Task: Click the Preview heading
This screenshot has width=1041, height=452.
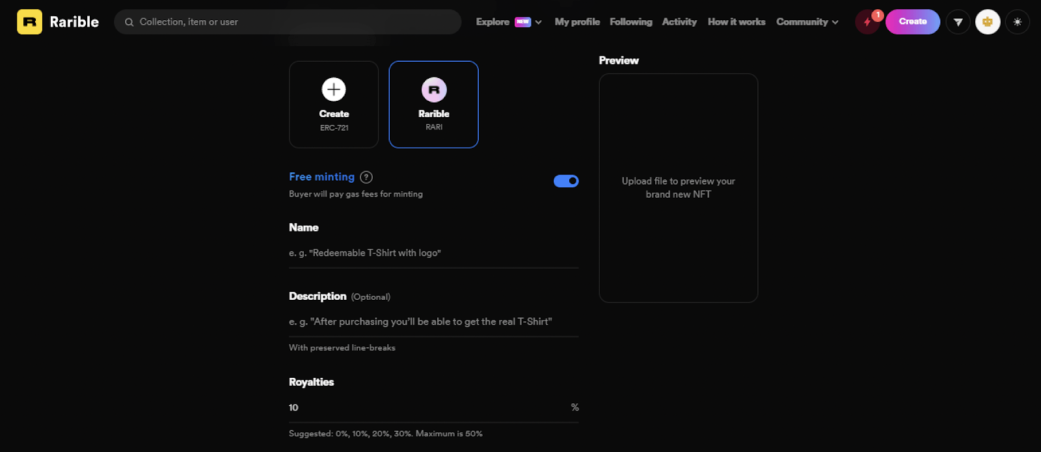Action: click(x=619, y=60)
